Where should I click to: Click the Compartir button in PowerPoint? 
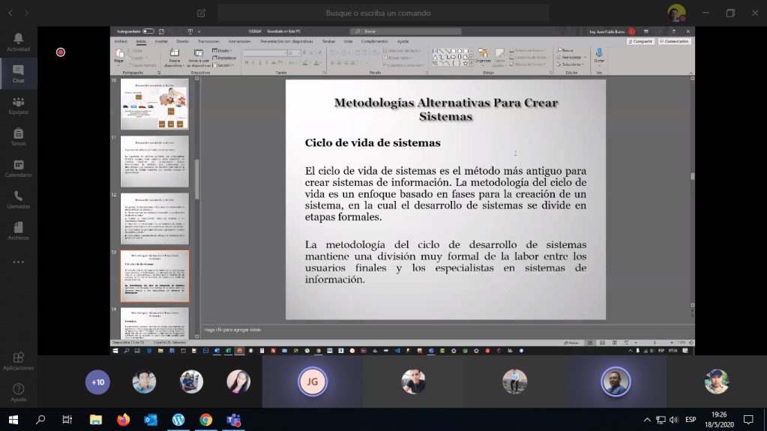coord(641,41)
